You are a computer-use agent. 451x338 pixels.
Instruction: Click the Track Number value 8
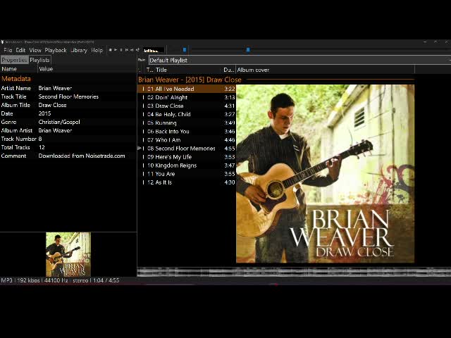40,139
